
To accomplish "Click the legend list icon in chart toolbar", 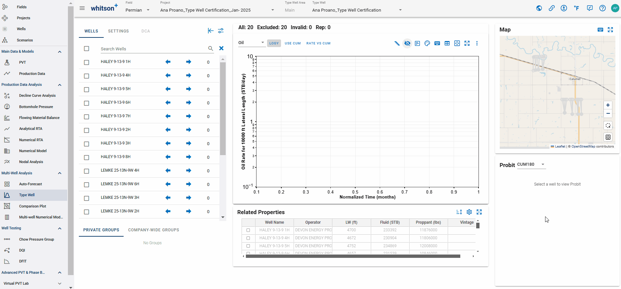I will pyautogui.click(x=417, y=43).
